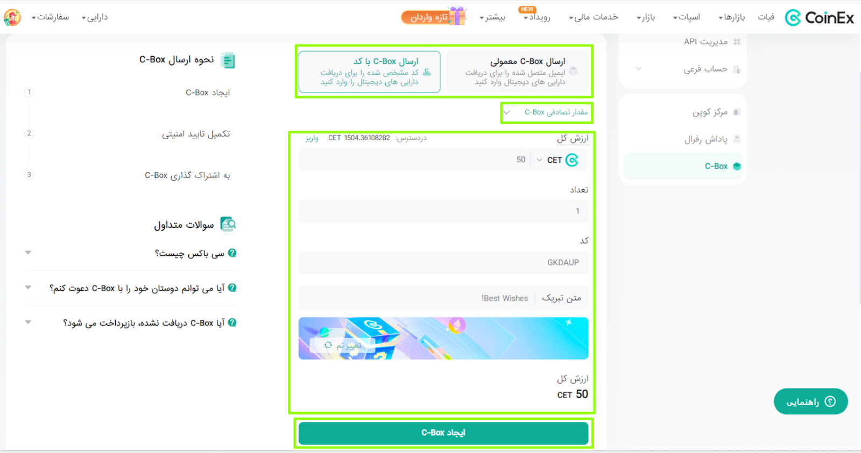This screenshot has width=861, height=453.
Task: Open the مقدار تصادفی C-Box dropdown
Action: point(547,112)
